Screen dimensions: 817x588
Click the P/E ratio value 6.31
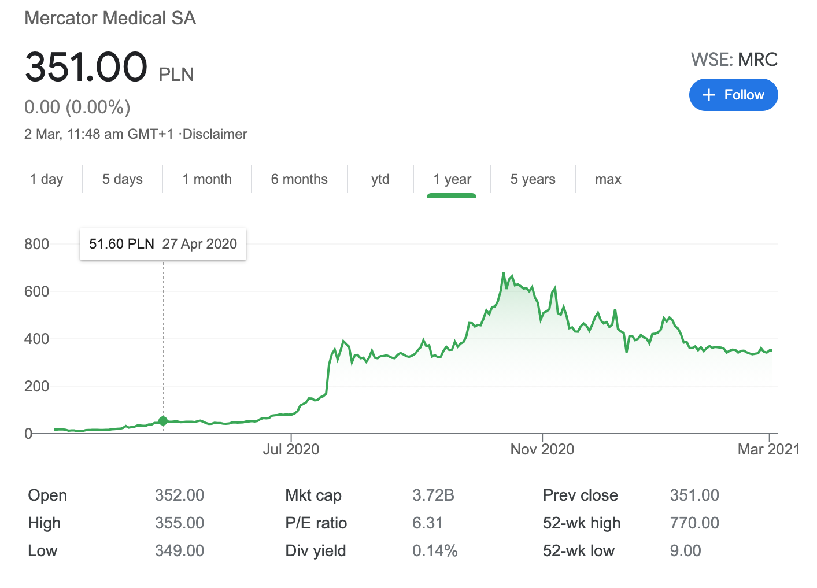pyautogui.click(x=427, y=523)
